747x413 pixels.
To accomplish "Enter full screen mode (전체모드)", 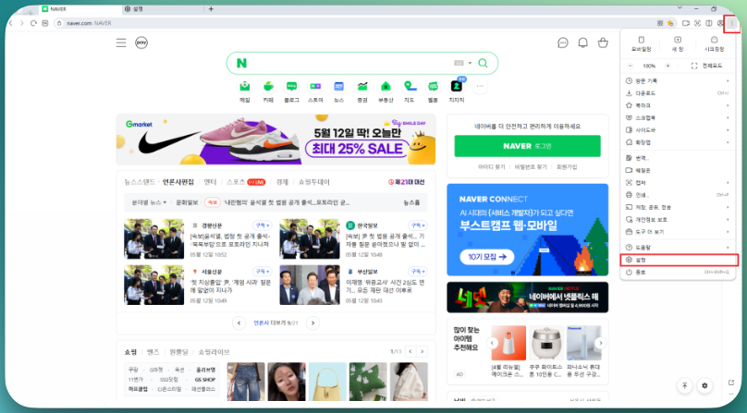I will [706, 66].
